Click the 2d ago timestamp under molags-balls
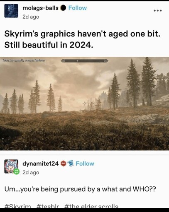 tap(31, 17)
